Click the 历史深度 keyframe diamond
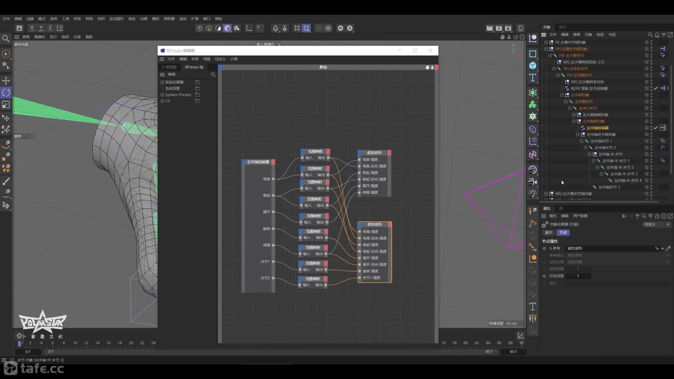 (x=544, y=276)
